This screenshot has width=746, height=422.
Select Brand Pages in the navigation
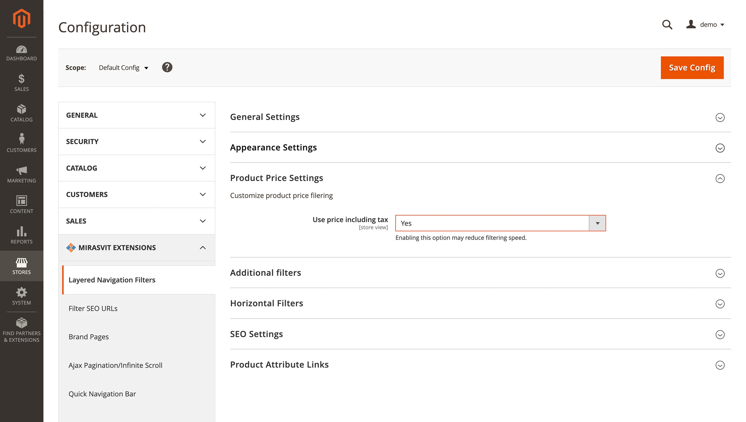(89, 337)
